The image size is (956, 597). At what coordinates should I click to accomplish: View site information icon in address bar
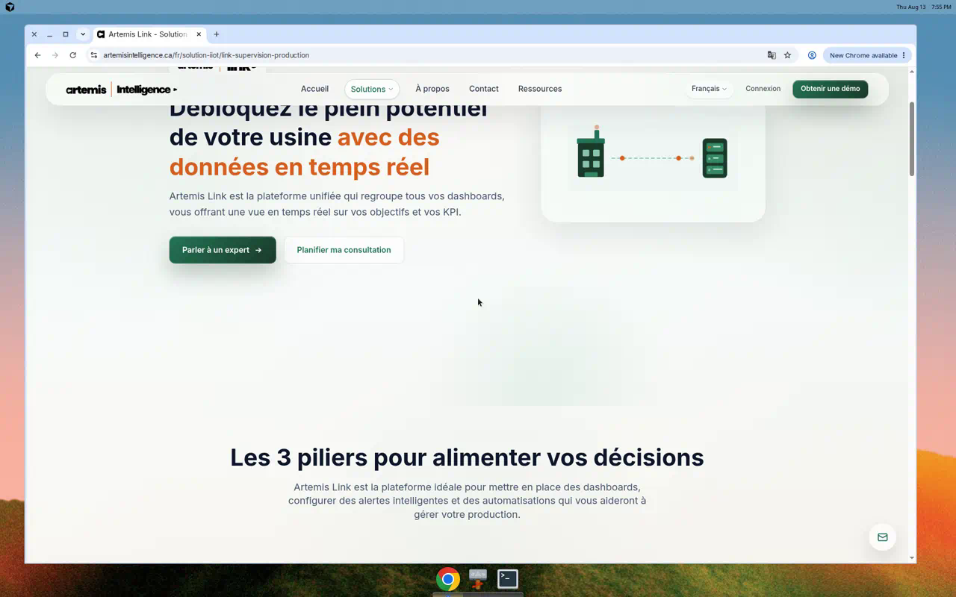click(94, 55)
